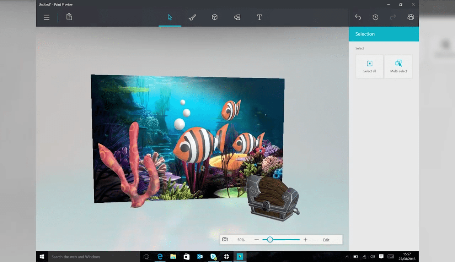455x262 pixels.
Task: Open the history timeline icon
Action: pos(375,17)
